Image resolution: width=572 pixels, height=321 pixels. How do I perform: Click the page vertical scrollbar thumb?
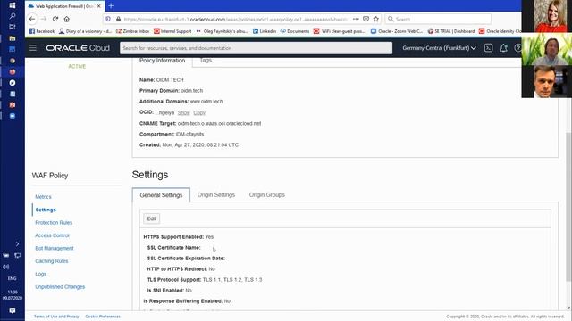point(568,207)
